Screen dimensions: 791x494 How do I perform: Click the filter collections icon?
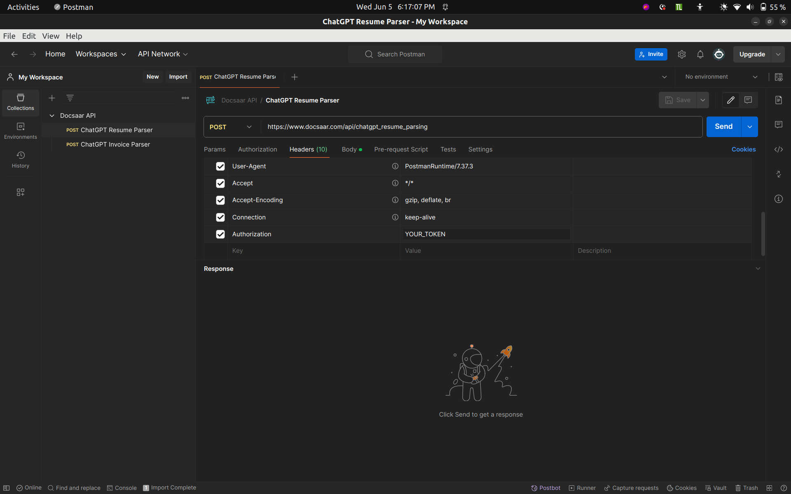click(x=70, y=98)
